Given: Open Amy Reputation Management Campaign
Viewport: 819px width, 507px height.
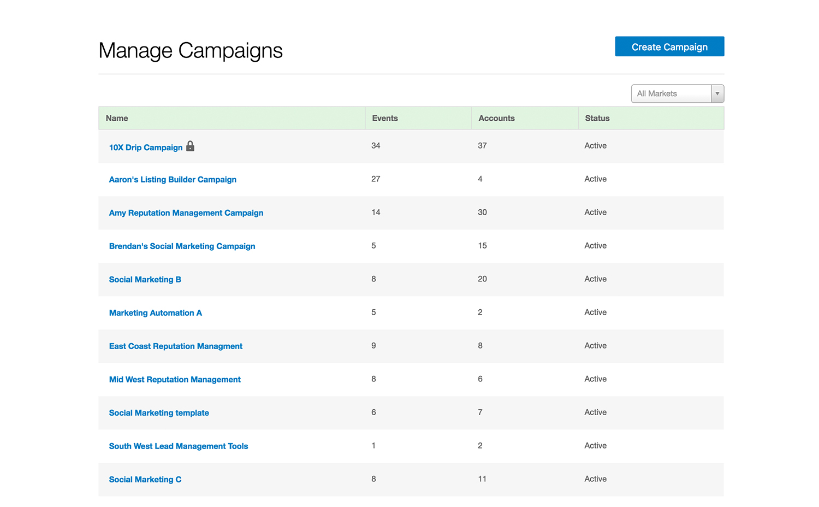Looking at the screenshot, I should click(186, 213).
